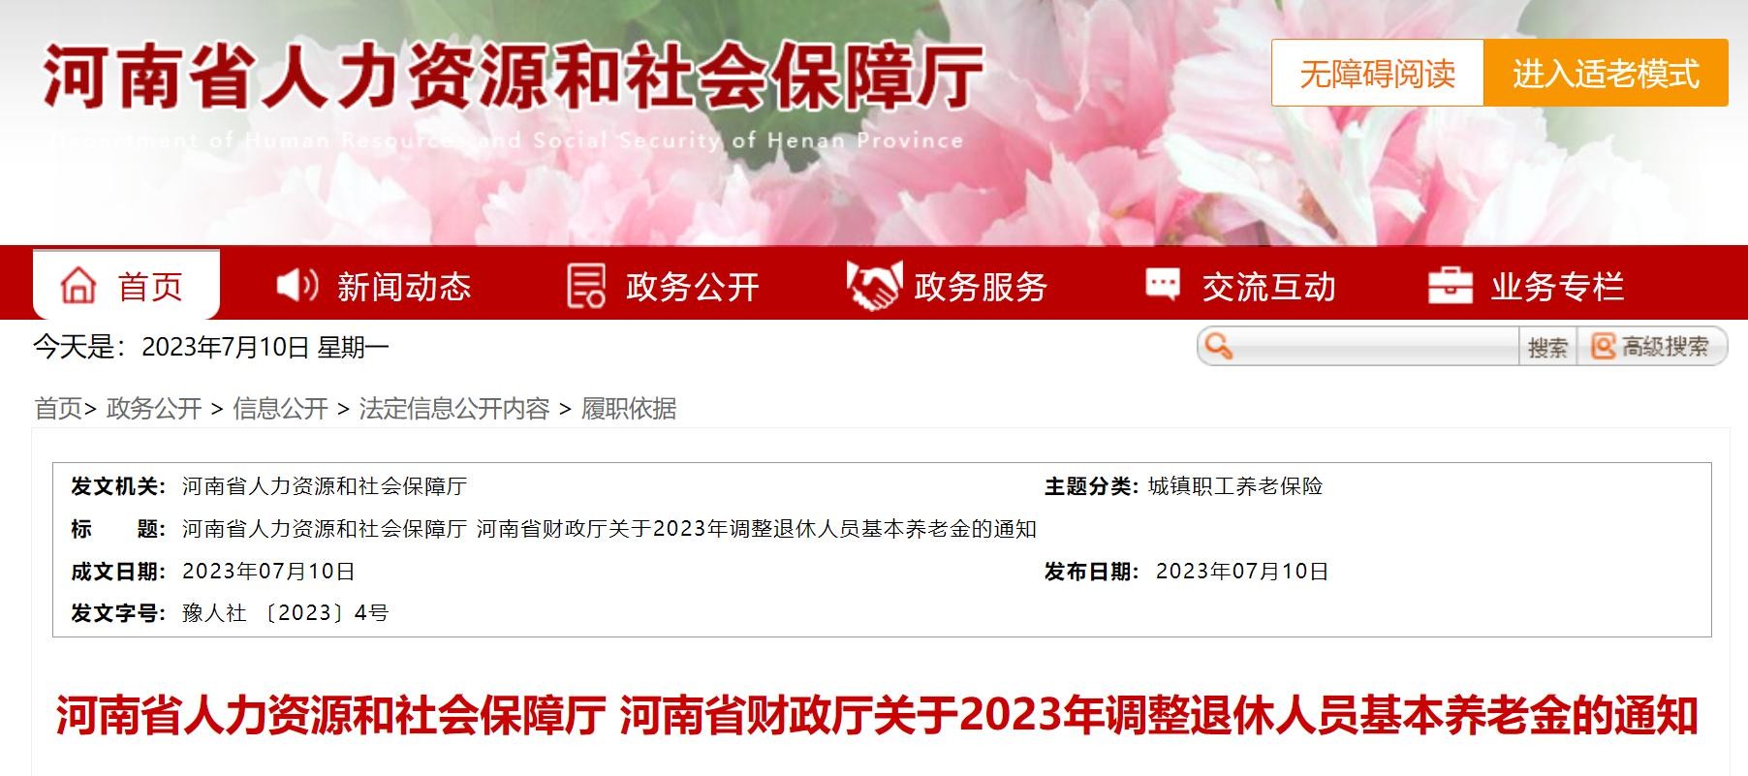Viewport: 1748px width, 776px height.
Task: Enable 进入适老模式 button
Action: click(x=1607, y=73)
